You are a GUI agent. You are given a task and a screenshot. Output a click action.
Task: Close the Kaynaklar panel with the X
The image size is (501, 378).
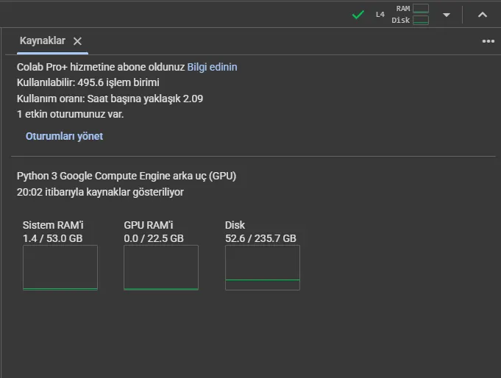point(77,41)
